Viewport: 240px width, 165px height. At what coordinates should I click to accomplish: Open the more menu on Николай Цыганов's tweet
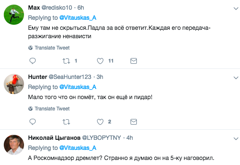(x=236, y=139)
